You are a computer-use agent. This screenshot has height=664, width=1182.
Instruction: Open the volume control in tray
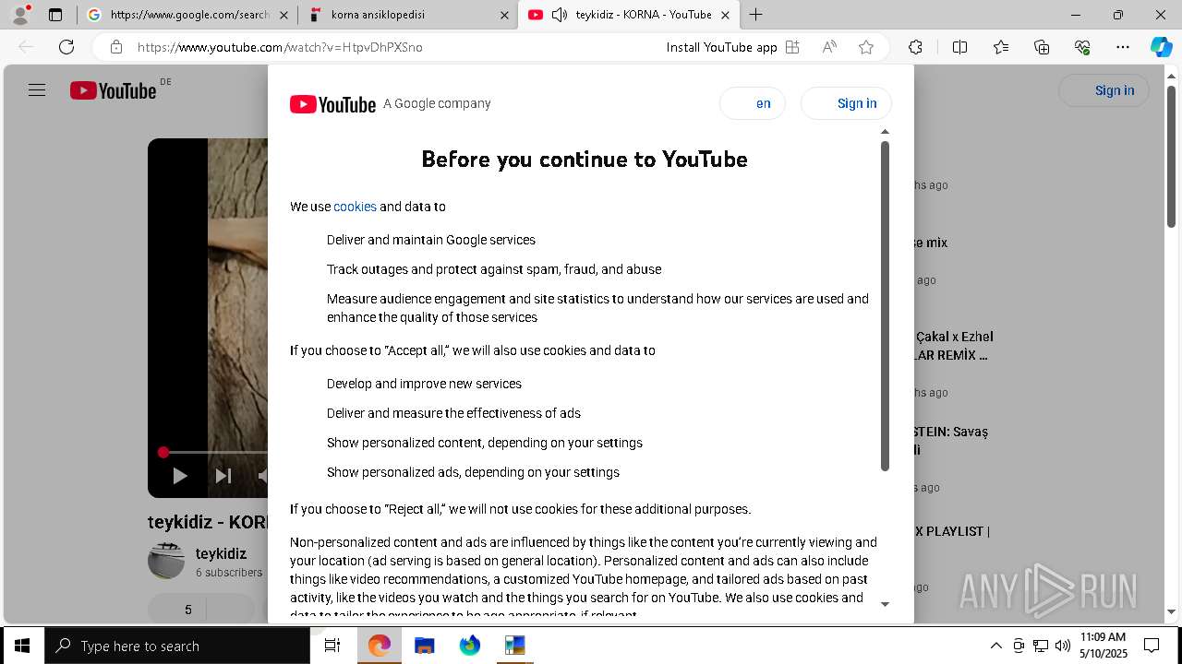click(x=1063, y=646)
